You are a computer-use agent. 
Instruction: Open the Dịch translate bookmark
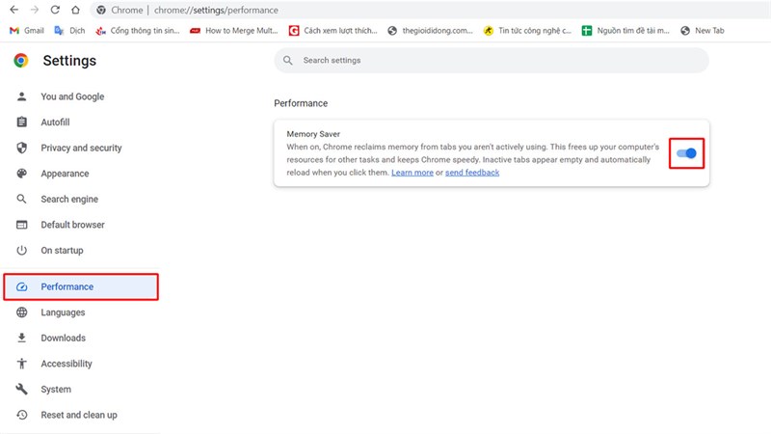pos(69,31)
